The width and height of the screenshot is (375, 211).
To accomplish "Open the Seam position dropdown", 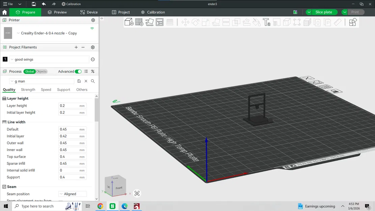I will click(72, 194).
